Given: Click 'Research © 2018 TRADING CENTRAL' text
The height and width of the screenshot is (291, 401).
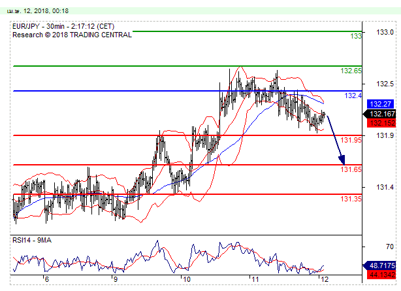Looking at the screenshot, I should click(72, 35).
